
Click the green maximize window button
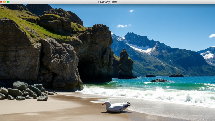pyautogui.click(x=8, y=2)
